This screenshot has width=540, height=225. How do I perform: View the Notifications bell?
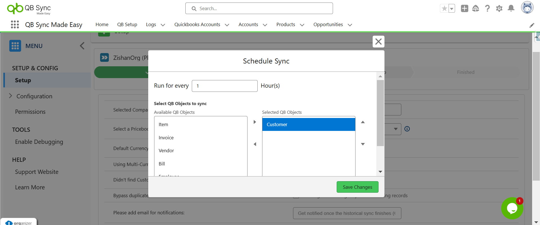511,8
